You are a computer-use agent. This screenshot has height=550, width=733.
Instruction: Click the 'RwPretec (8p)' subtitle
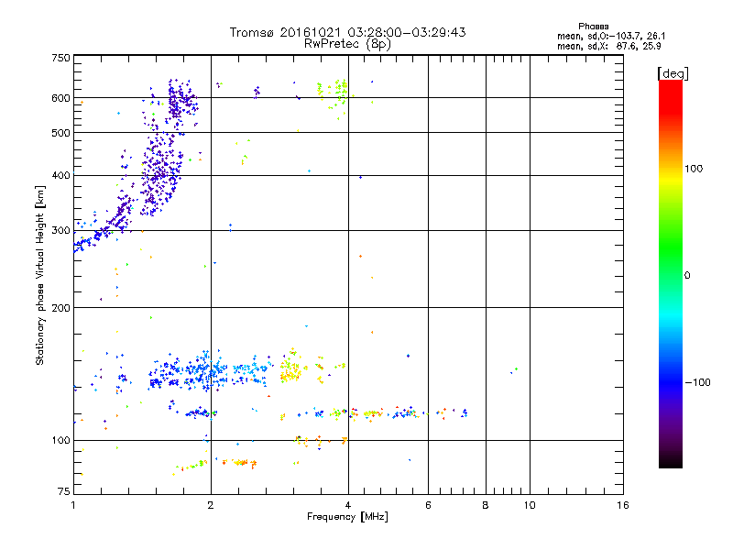pyautogui.click(x=347, y=44)
